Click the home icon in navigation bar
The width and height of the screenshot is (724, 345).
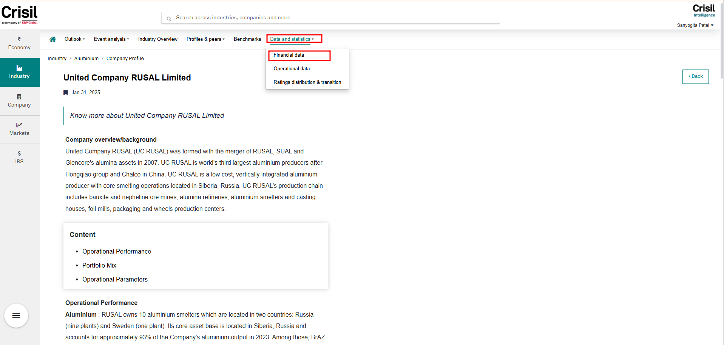[53, 39]
